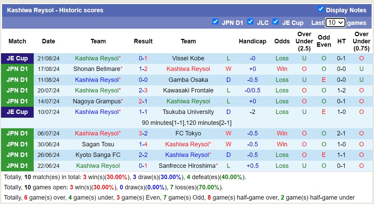
Task: Open Gamba Osaka team page
Action: pos(188,80)
